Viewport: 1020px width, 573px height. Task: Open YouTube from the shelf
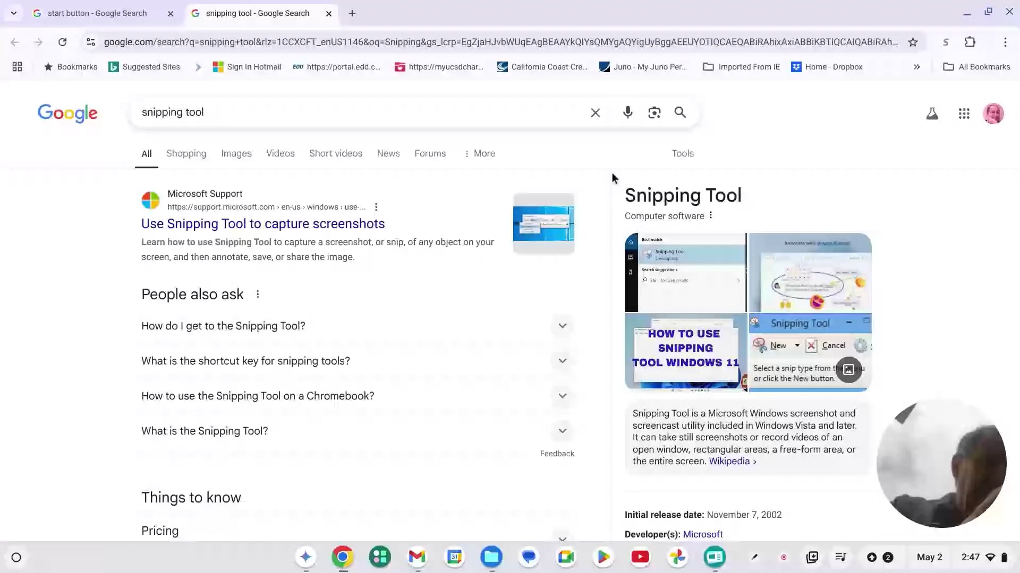(640, 557)
